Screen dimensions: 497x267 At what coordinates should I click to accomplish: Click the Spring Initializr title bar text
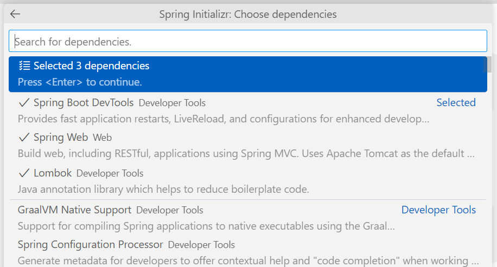(x=248, y=14)
